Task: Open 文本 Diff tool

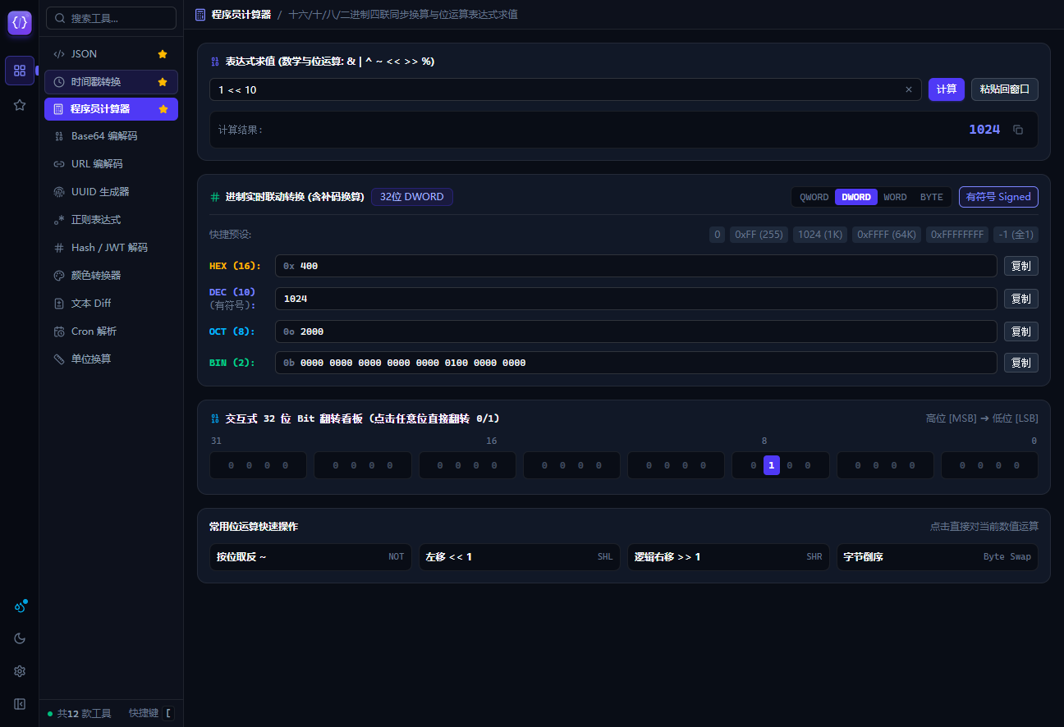Action: tap(111, 304)
